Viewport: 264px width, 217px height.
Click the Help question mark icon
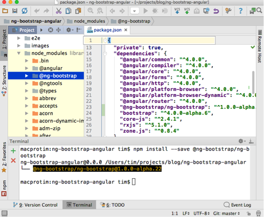pyautogui.click(x=240, y=11)
